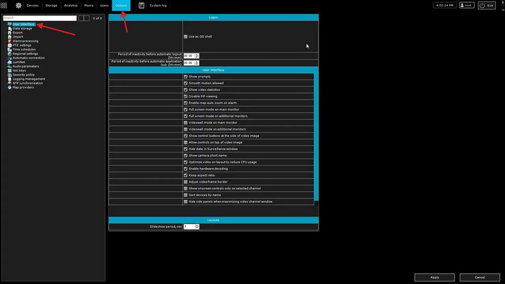Click the Slideshow period value field

click(x=189, y=226)
